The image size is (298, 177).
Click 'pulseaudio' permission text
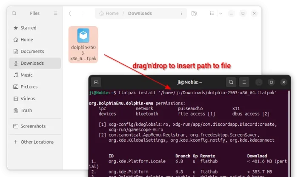pos(190,108)
